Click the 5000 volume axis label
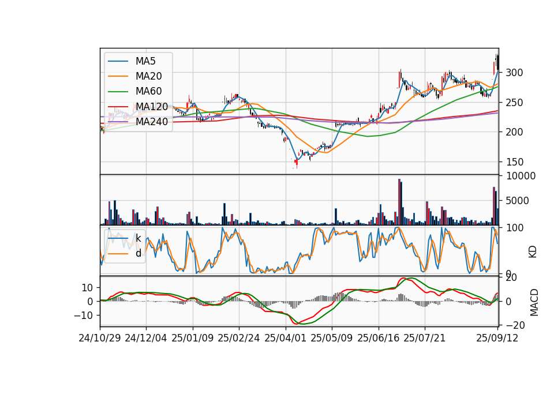Image resolution: width=554 pixels, height=398 pixels. (517, 201)
